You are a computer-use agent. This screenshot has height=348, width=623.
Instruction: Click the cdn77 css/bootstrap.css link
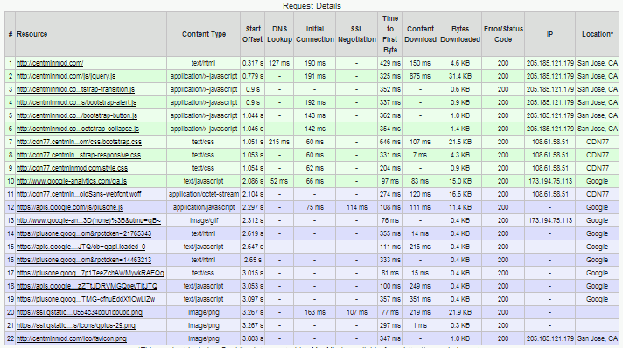79,142
